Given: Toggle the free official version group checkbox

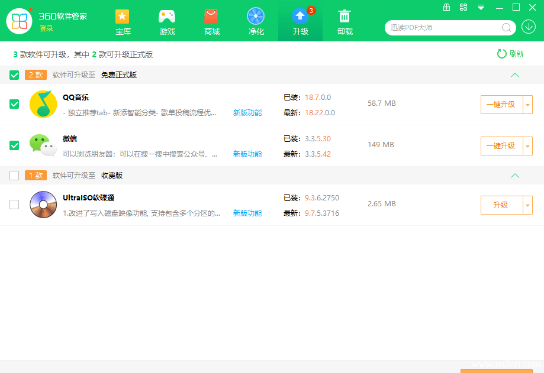Looking at the screenshot, I should point(14,75).
